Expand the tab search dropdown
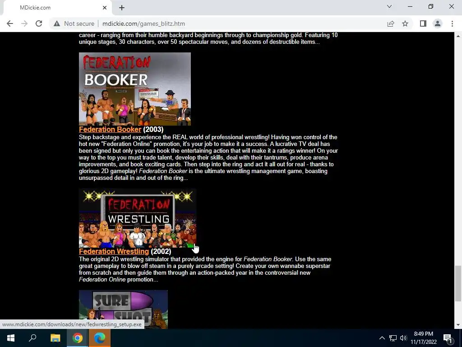Viewport: 462px width, 347px height. pyautogui.click(x=389, y=6)
